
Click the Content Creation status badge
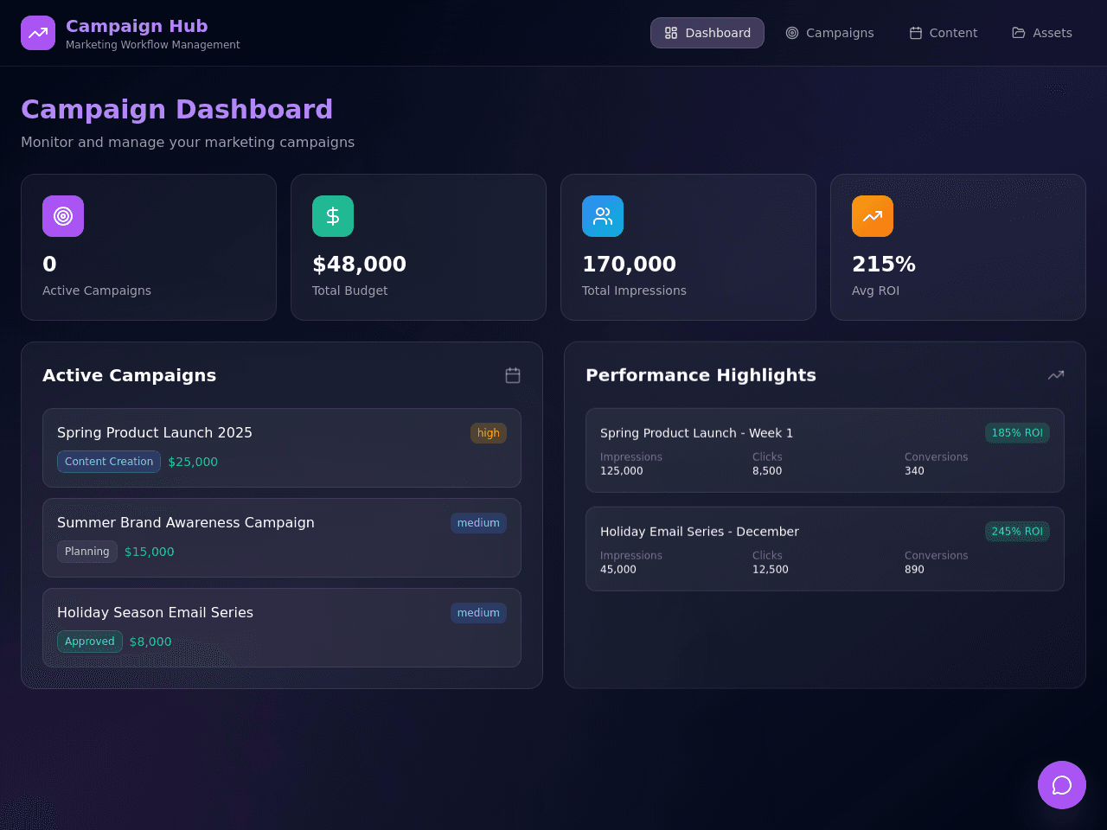coord(109,462)
